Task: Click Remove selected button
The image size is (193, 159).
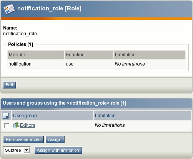Action: click(23, 139)
